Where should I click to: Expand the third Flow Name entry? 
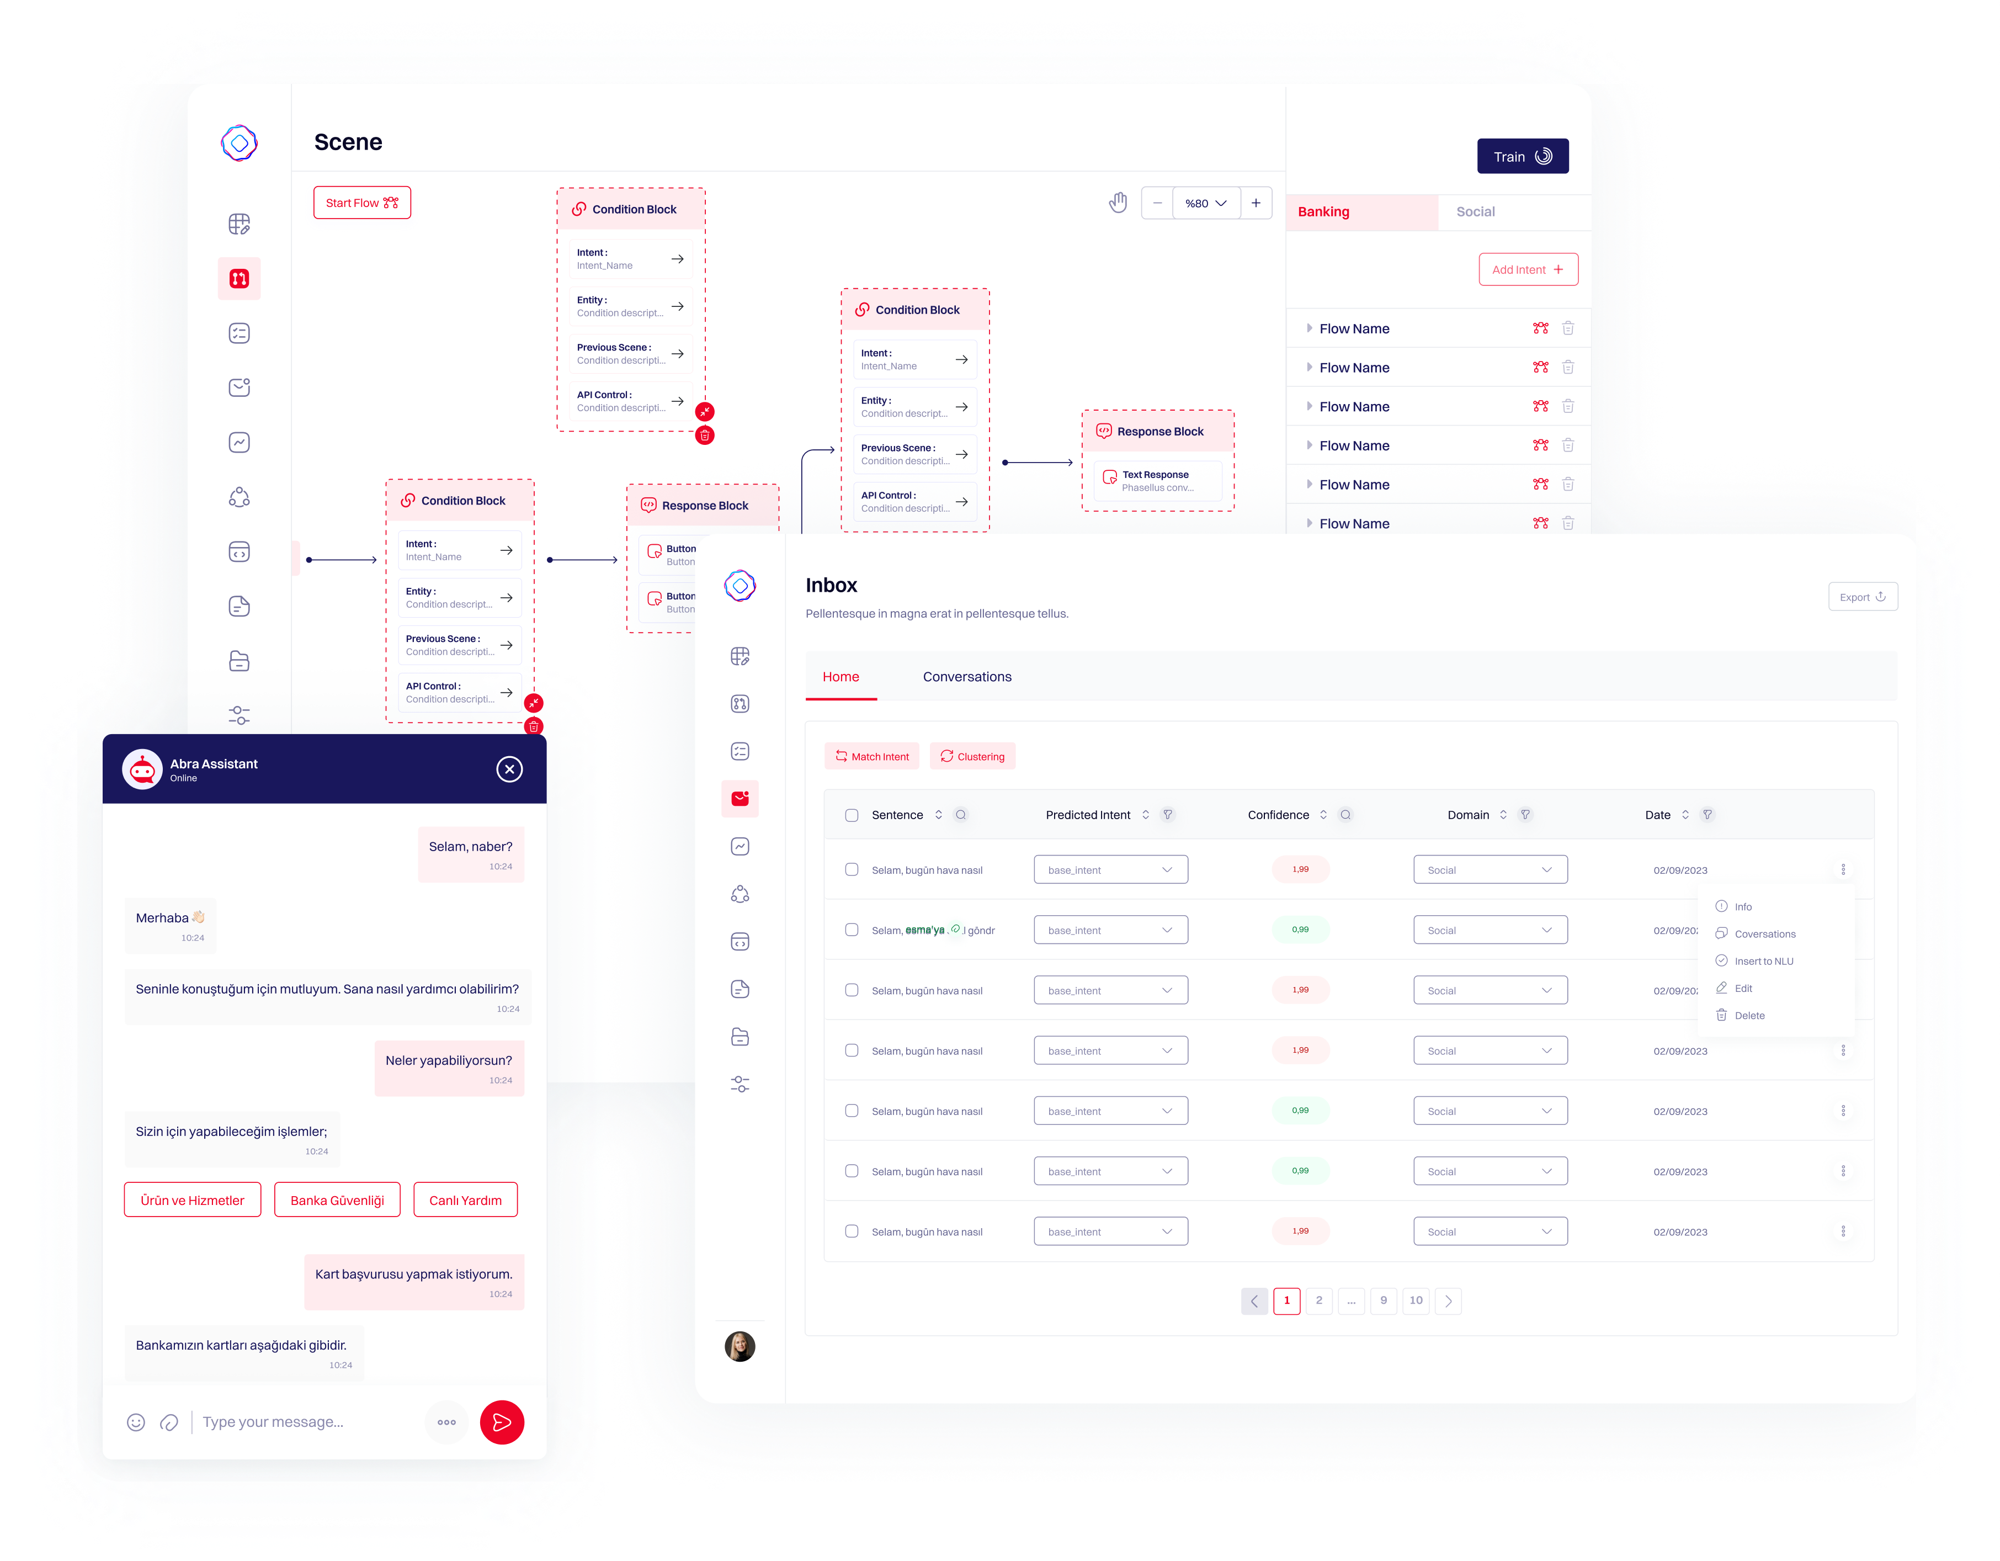point(1310,406)
